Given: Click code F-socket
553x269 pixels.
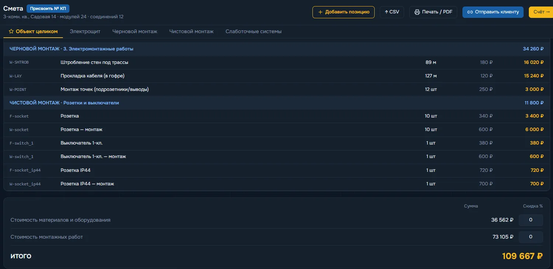Looking at the screenshot, I should click(19, 116).
